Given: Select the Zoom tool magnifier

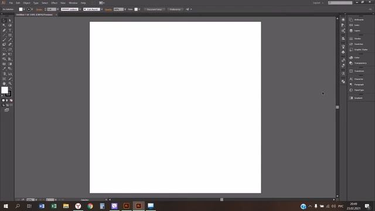Looking at the screenshot, I should click(10, 83).
